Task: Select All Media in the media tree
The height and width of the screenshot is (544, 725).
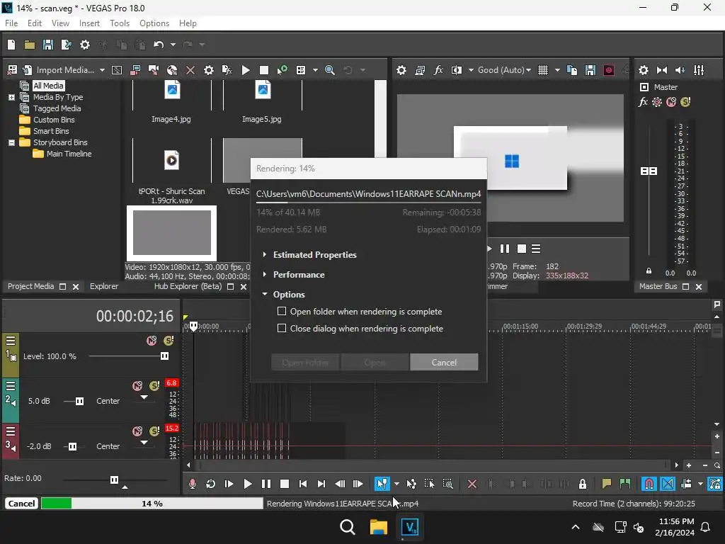Action: coord(48,86)
